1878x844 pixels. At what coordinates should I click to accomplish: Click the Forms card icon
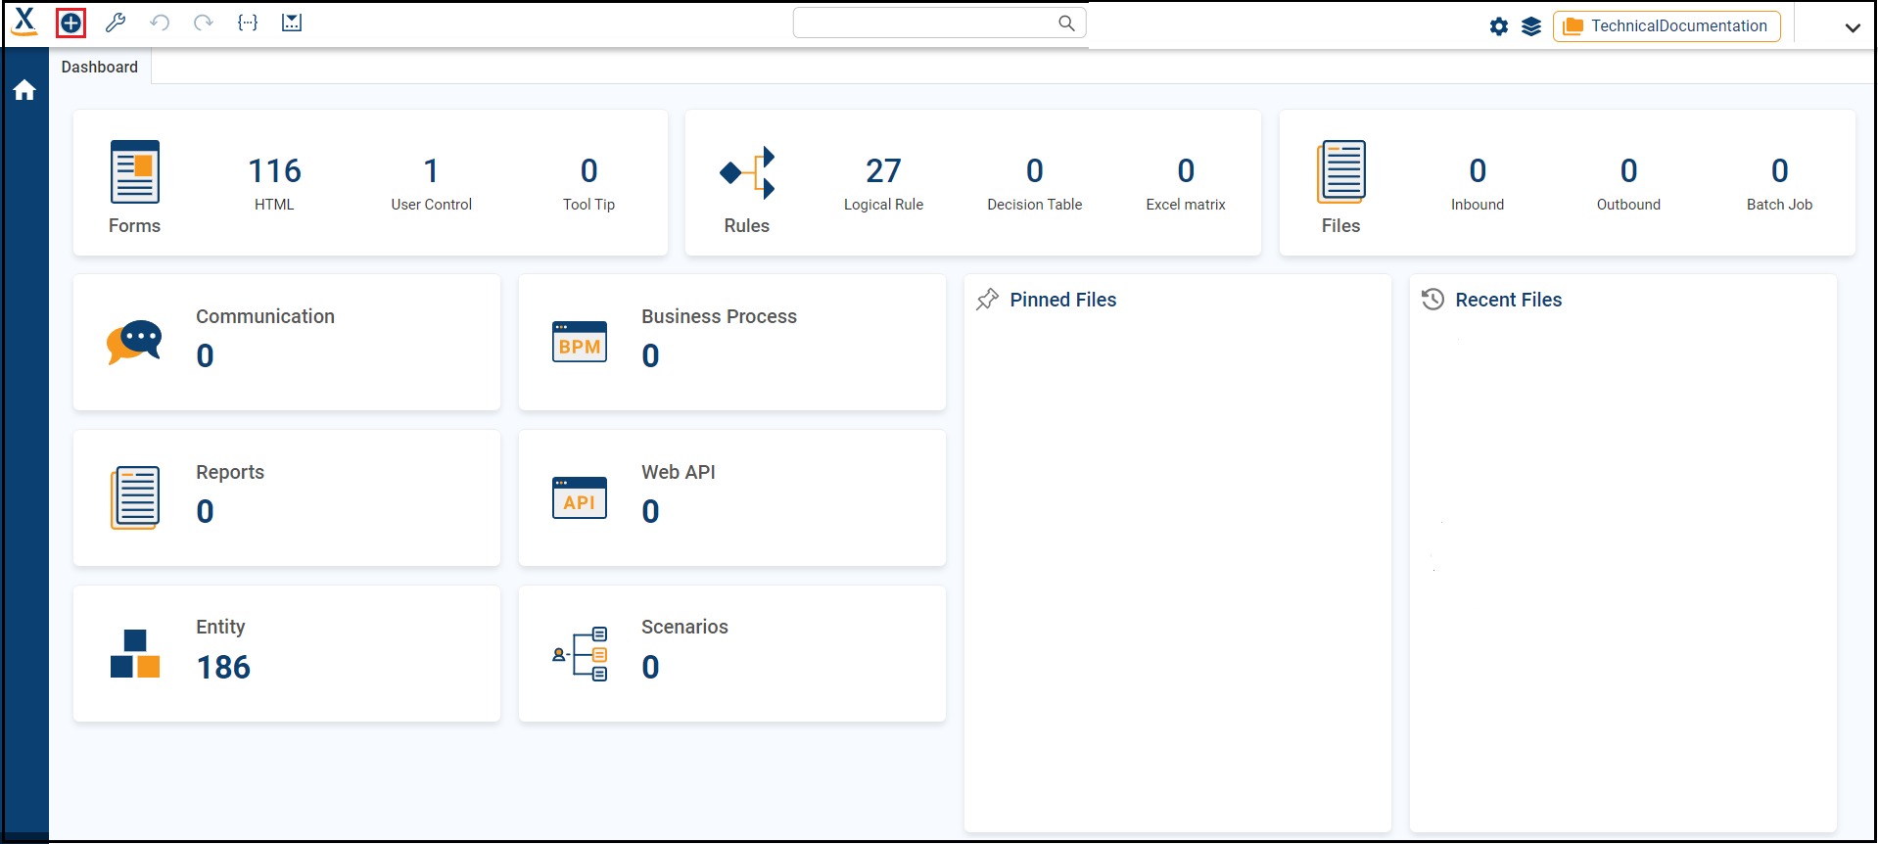click(x=135, y=172)
